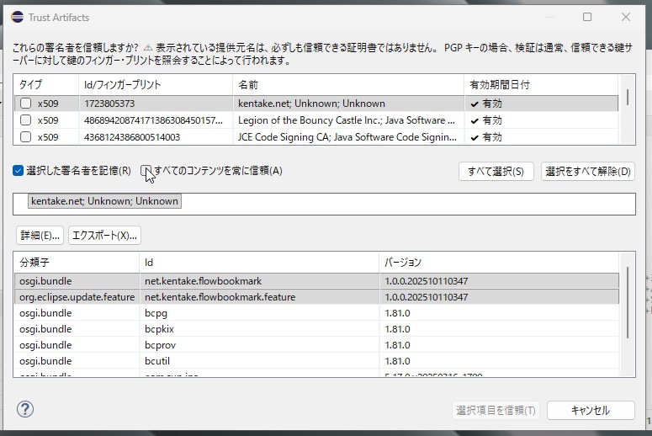Toggle 選択した署名者を記憶 checkbox
The height and width of the screenshot is (436, 652).
point(19,171)
